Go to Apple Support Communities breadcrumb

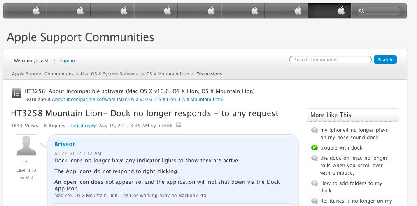(42, 74)
